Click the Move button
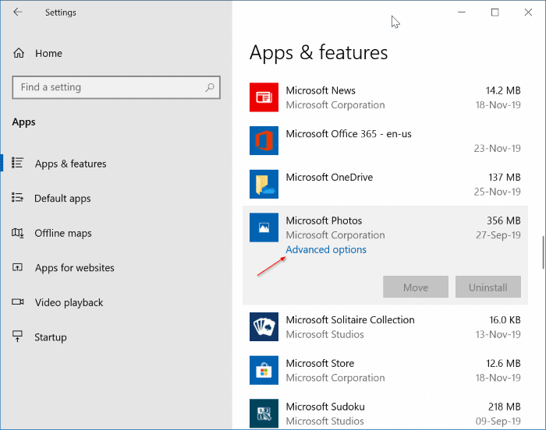Viewport: 546px width, 430px height. [416, 287]
